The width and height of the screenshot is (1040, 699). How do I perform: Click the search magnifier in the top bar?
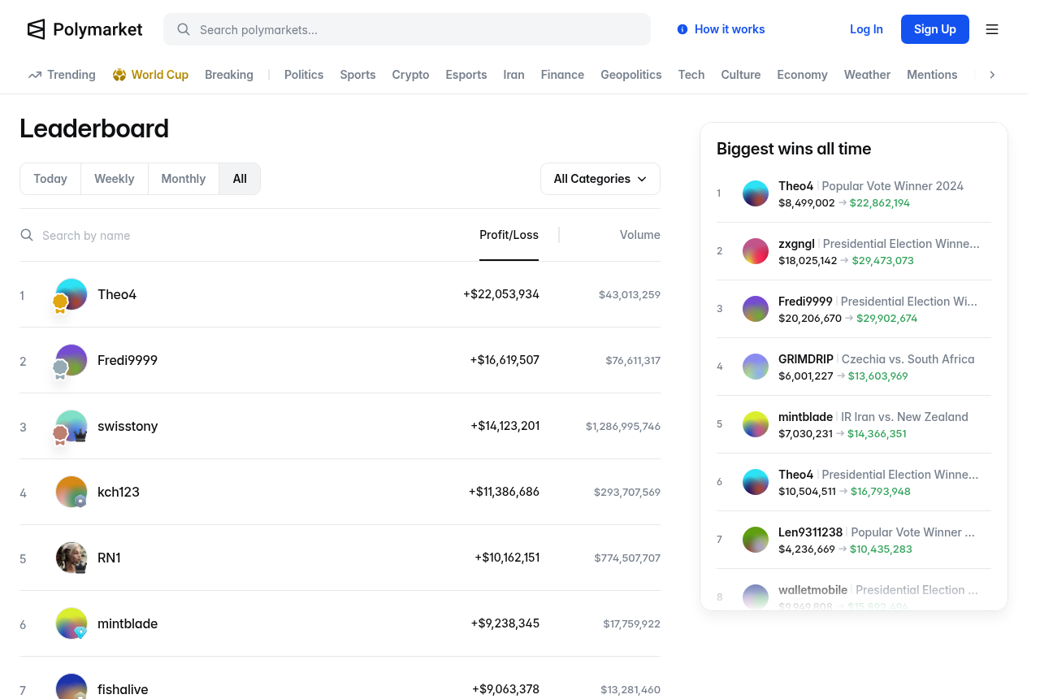pos(184,29)
